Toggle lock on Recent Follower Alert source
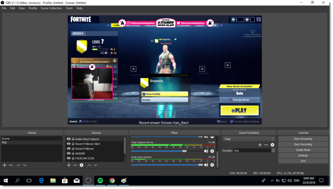 pyautogui.click(x=73, y=144)
